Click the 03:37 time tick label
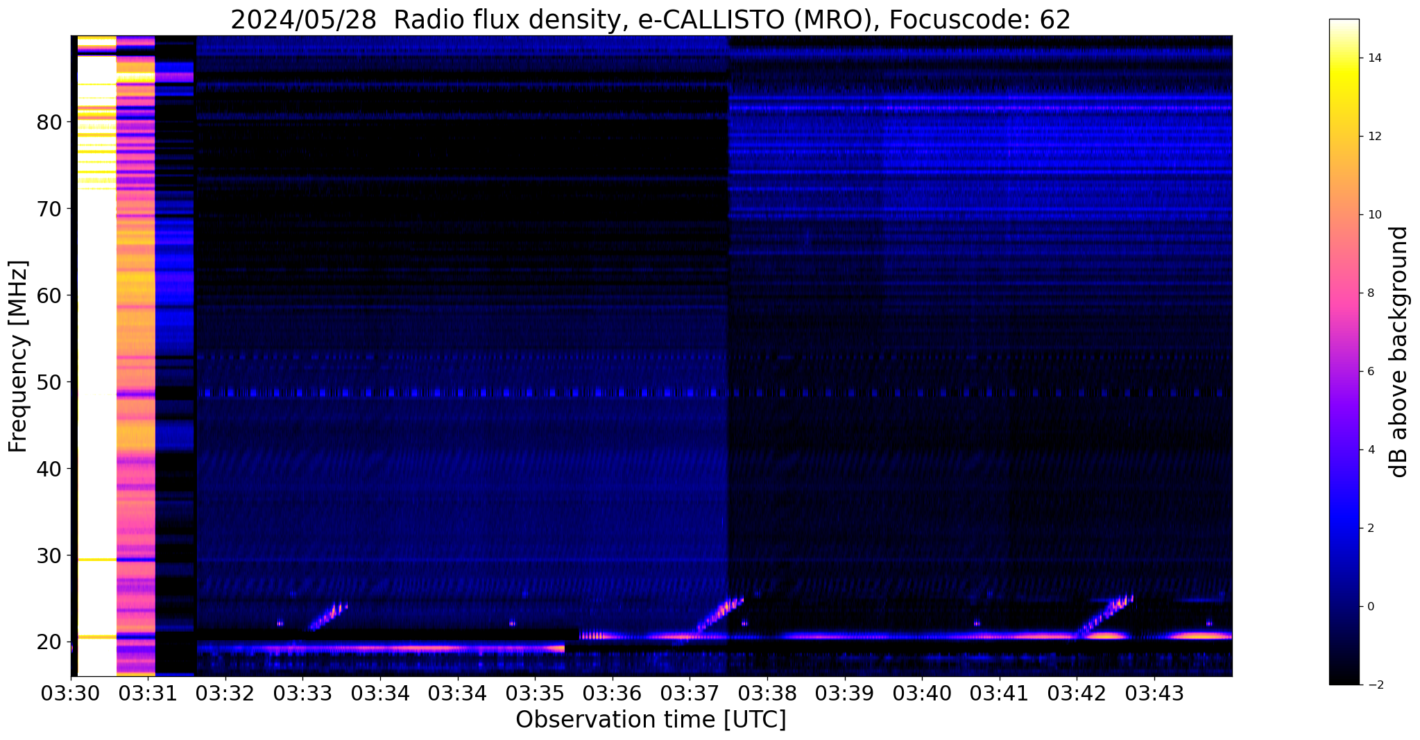 pyautogui.click(x=690, y=693)
